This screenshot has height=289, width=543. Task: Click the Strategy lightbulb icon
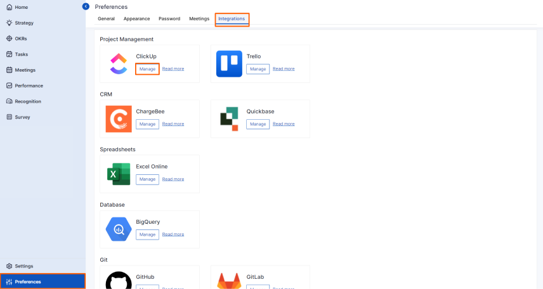10,23
